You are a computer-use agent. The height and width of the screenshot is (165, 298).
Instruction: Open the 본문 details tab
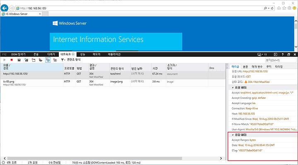point(245,67)
